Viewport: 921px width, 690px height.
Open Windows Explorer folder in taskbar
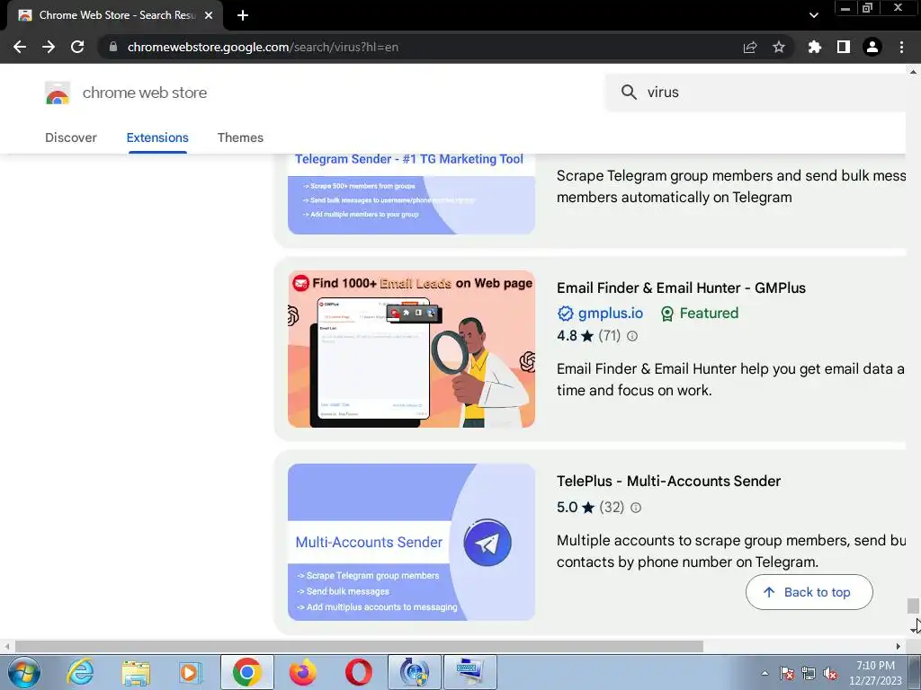pyautogui.click(x=136, y=672)
